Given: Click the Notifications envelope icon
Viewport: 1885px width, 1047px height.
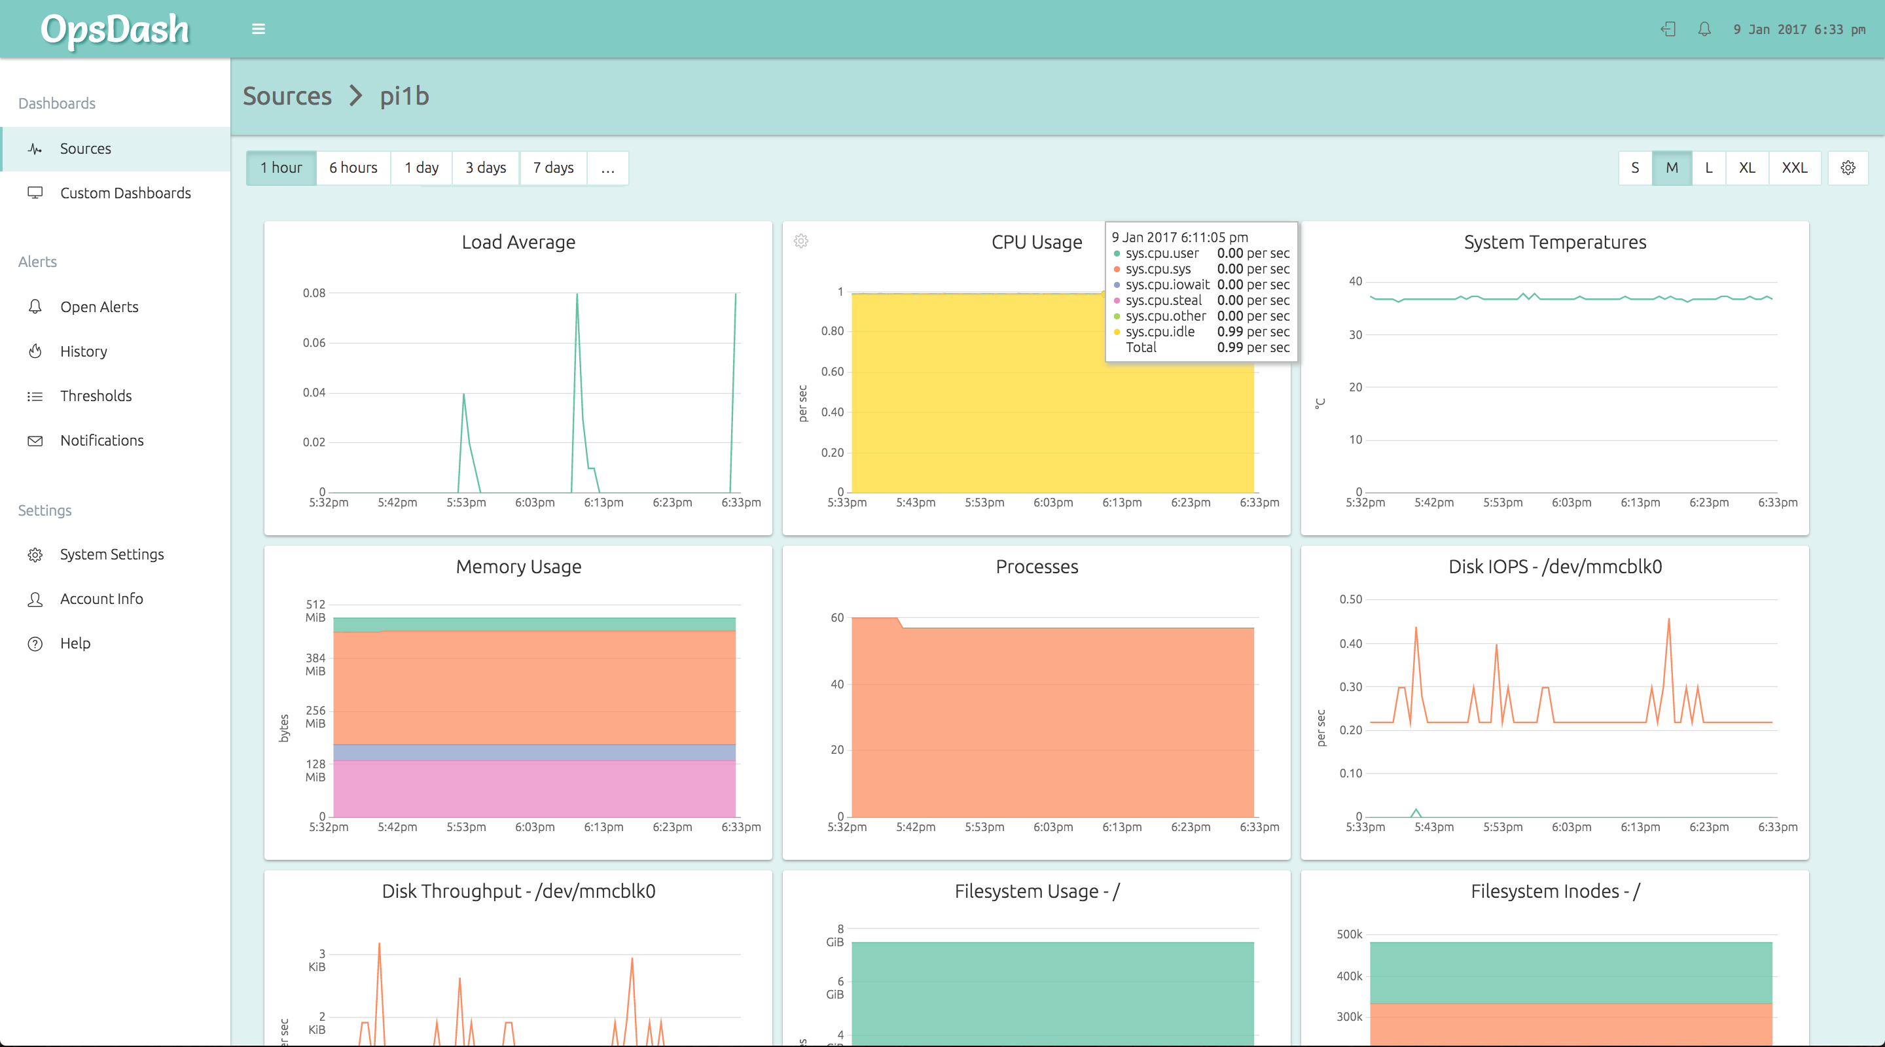Looking at the screenshot, I should pos(35,440).
